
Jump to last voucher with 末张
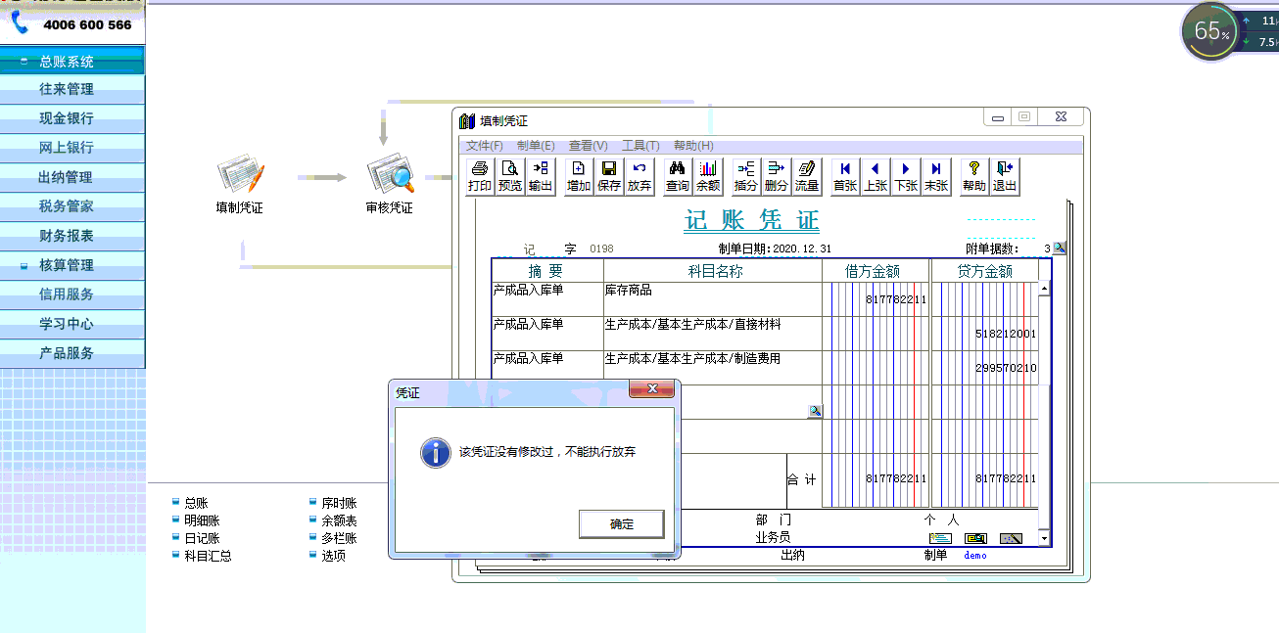pyautogui.click(x=936, y=177)
